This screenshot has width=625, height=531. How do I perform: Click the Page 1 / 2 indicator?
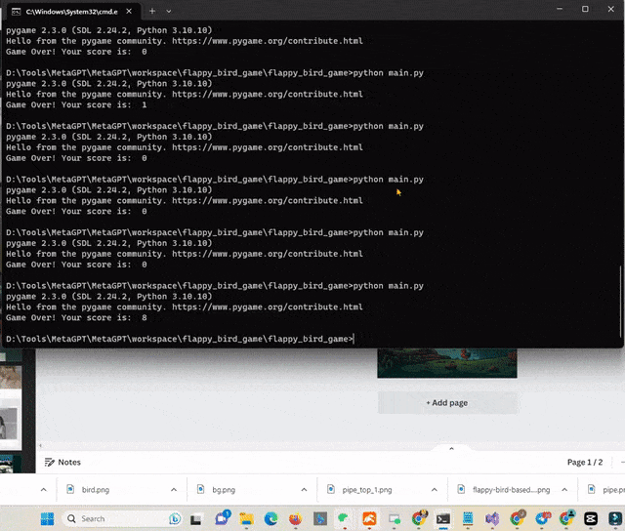[585, 462]
